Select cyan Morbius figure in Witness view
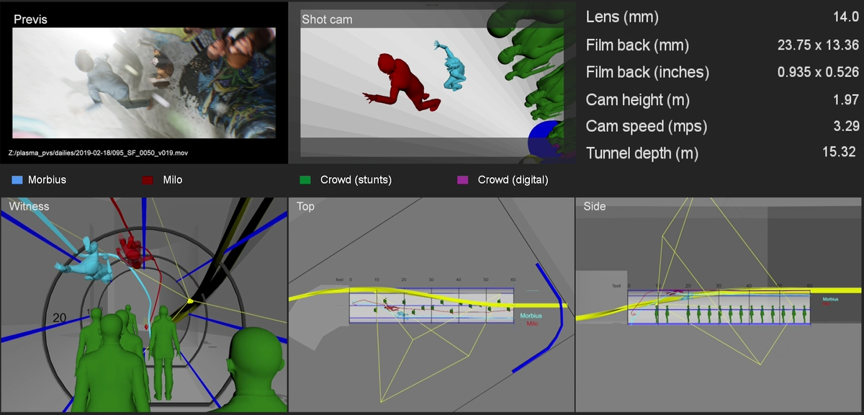 tap(85, 259)
